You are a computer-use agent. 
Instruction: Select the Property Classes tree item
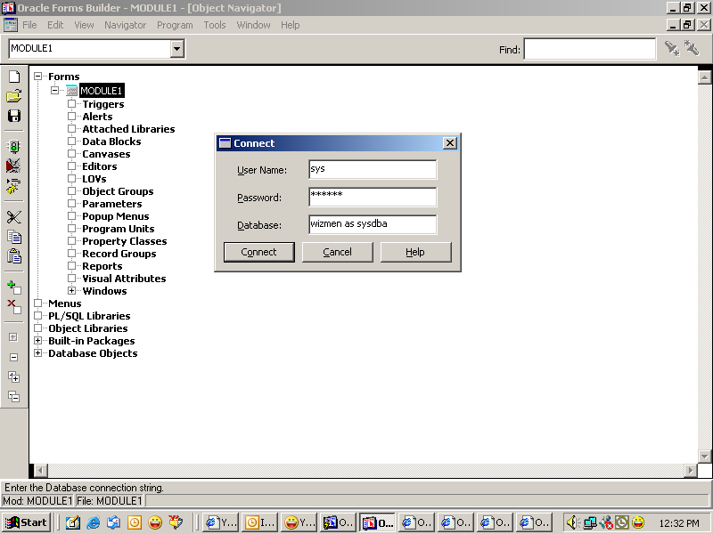[125, 241]
